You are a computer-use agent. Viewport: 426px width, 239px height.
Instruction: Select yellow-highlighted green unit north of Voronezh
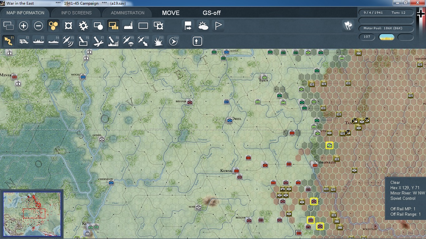330,145
